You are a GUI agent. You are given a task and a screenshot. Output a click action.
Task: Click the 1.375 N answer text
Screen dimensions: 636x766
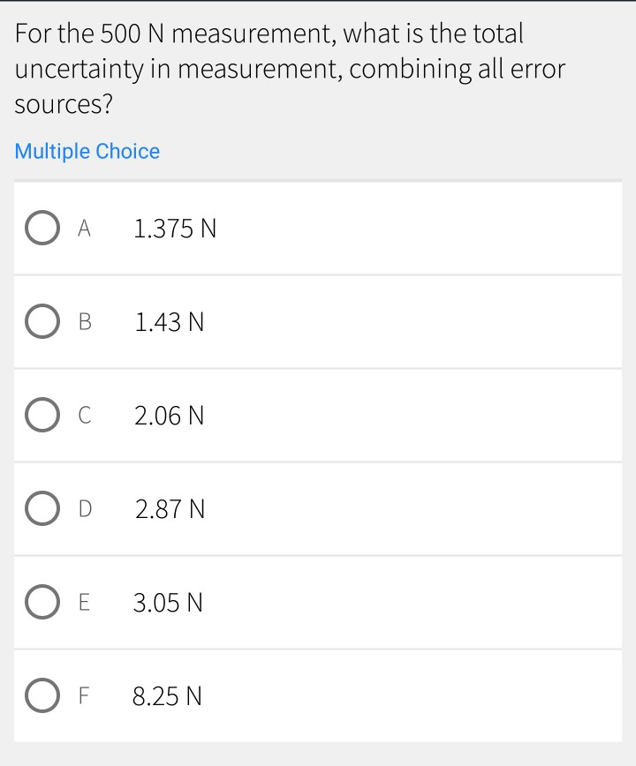175,229
